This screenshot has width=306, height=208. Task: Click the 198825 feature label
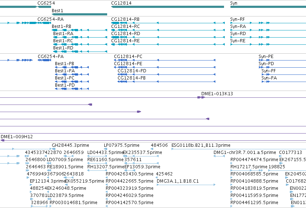click(277, 167)
